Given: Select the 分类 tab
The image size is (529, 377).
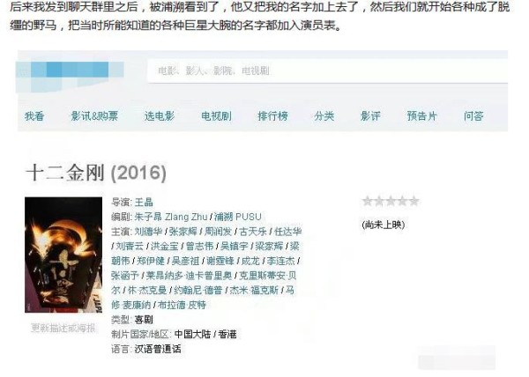Looking at the screenshot, I should pos(324,116).
